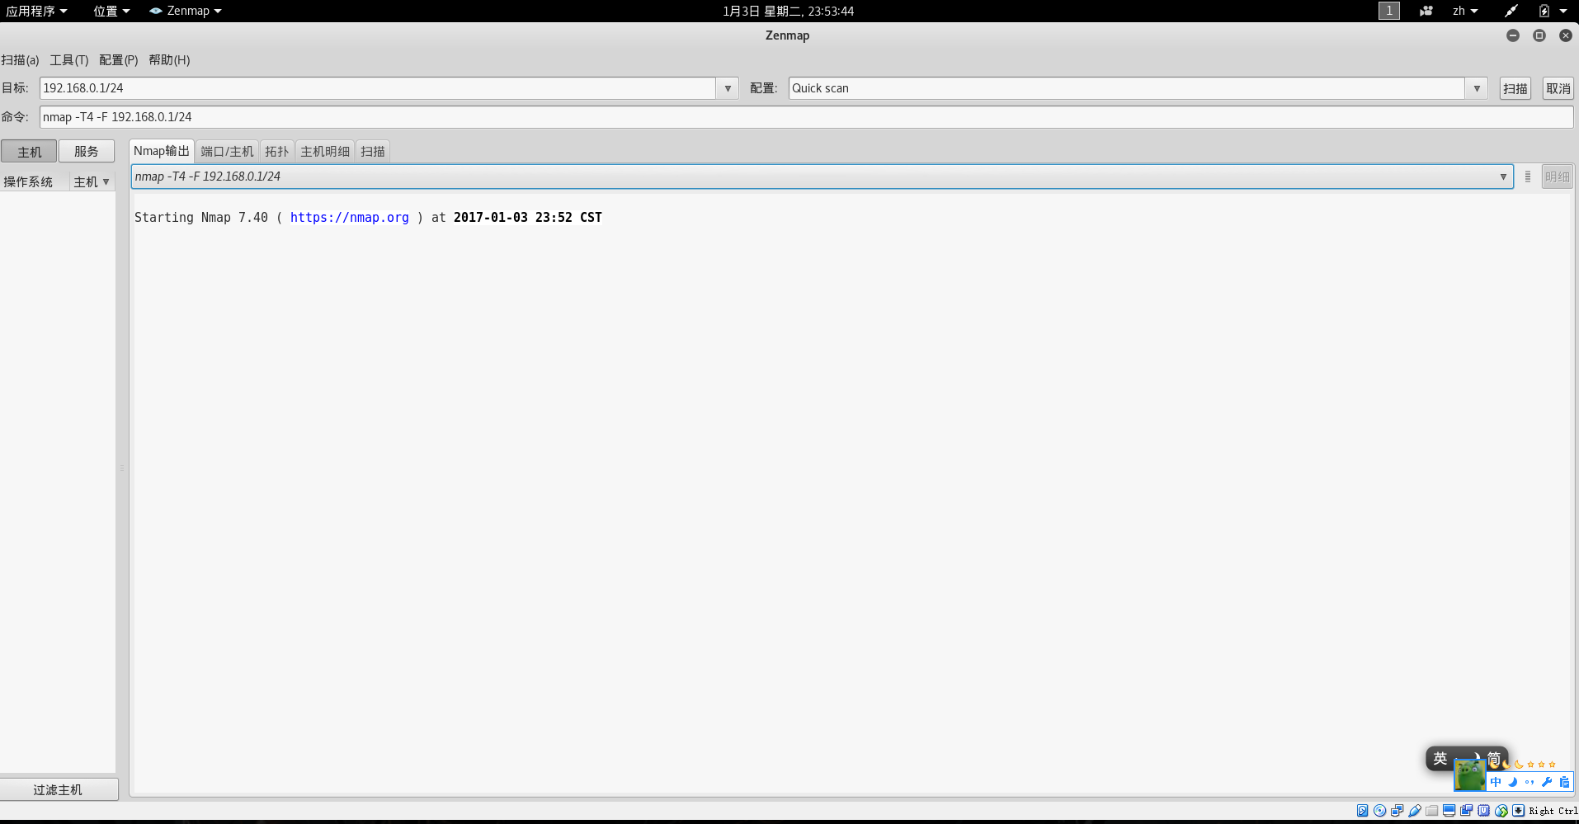
Task: Click the 明细 details button
Action: click(1557, 177)
